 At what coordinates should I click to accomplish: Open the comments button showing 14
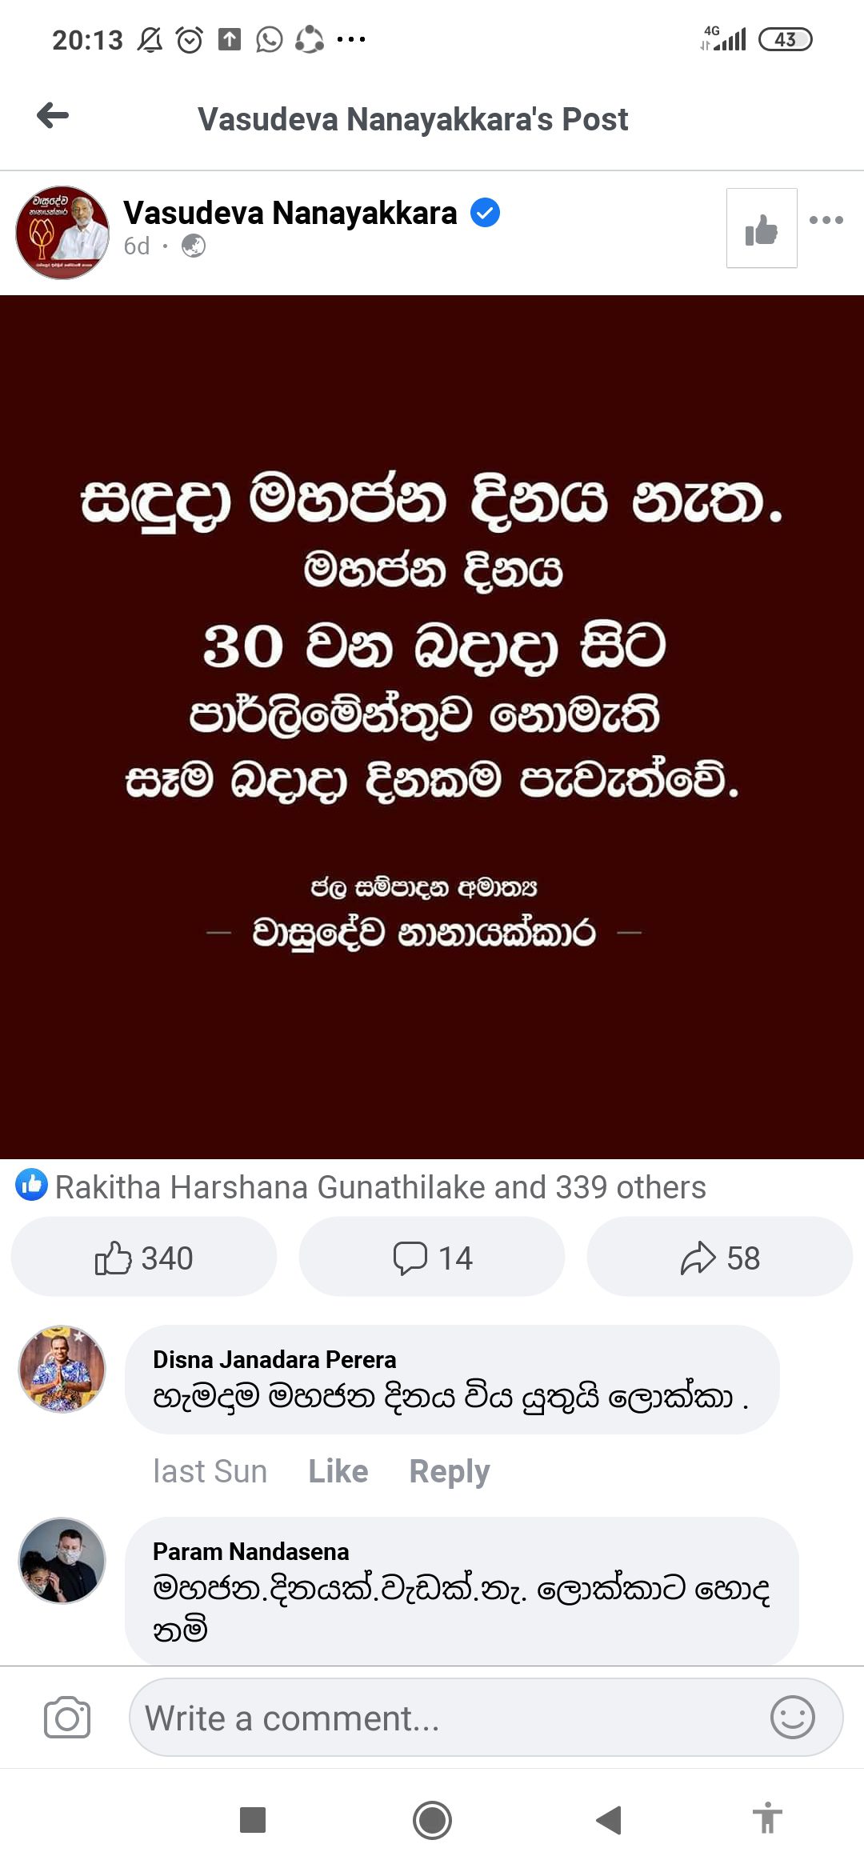[x=432, y=1258]
